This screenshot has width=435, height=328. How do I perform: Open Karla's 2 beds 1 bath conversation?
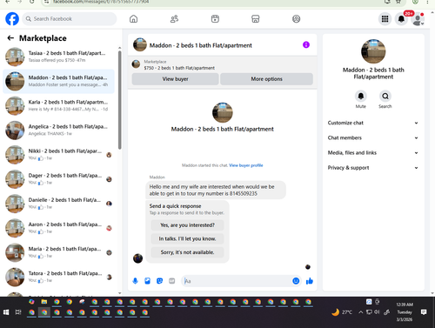pyautogui.click(x=58, y=105)
